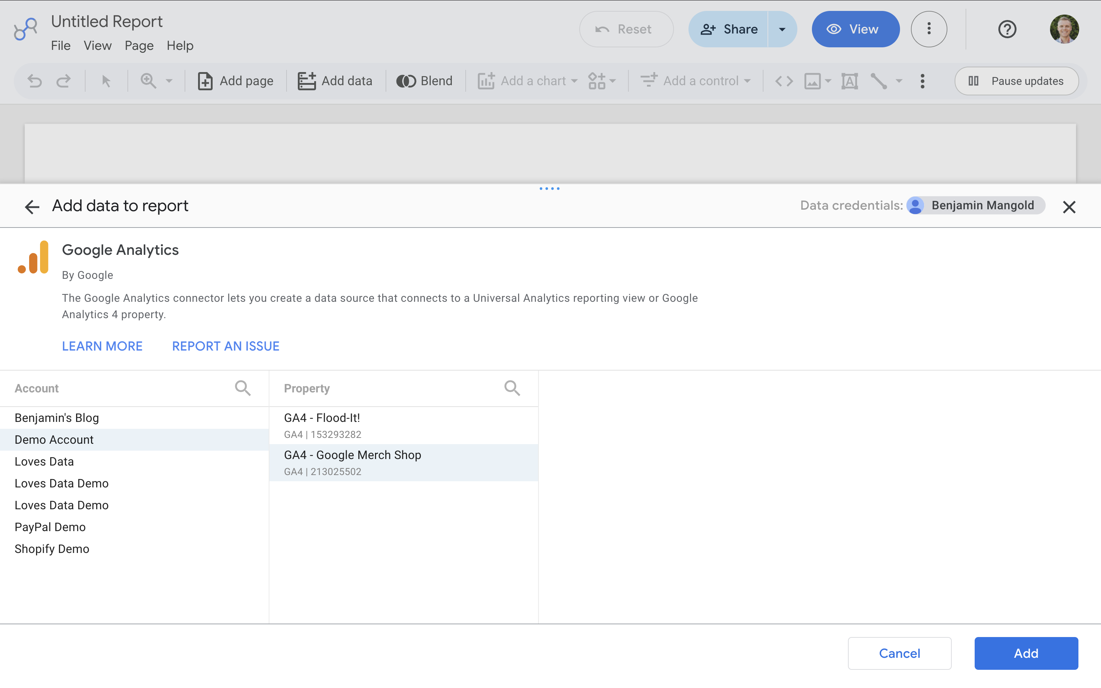Open the toolbar overflow three-dot menu

point(923,81)
